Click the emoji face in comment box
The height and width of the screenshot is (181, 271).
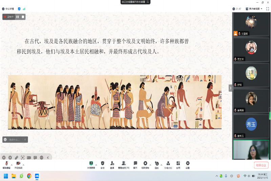click(x=5, y=140)
